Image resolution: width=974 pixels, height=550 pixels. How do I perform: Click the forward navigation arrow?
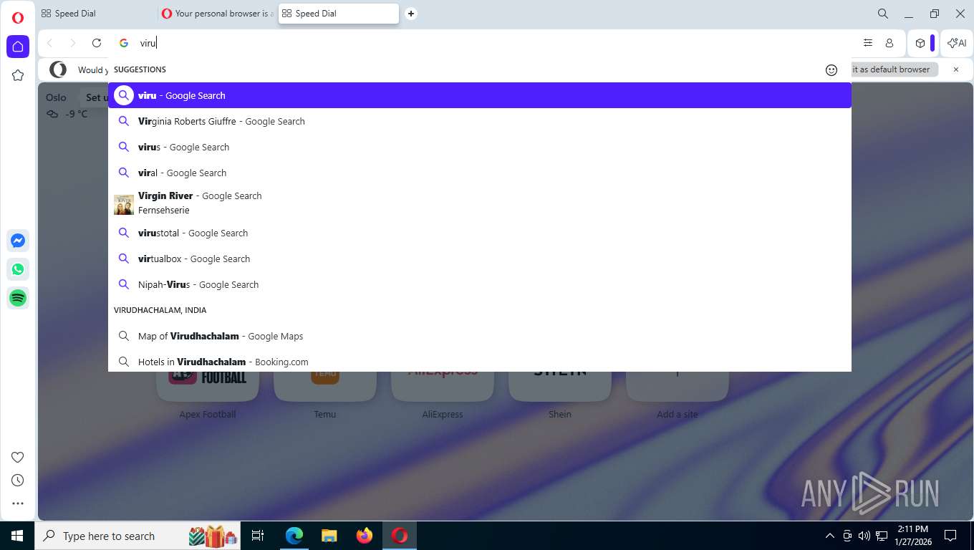72,43
